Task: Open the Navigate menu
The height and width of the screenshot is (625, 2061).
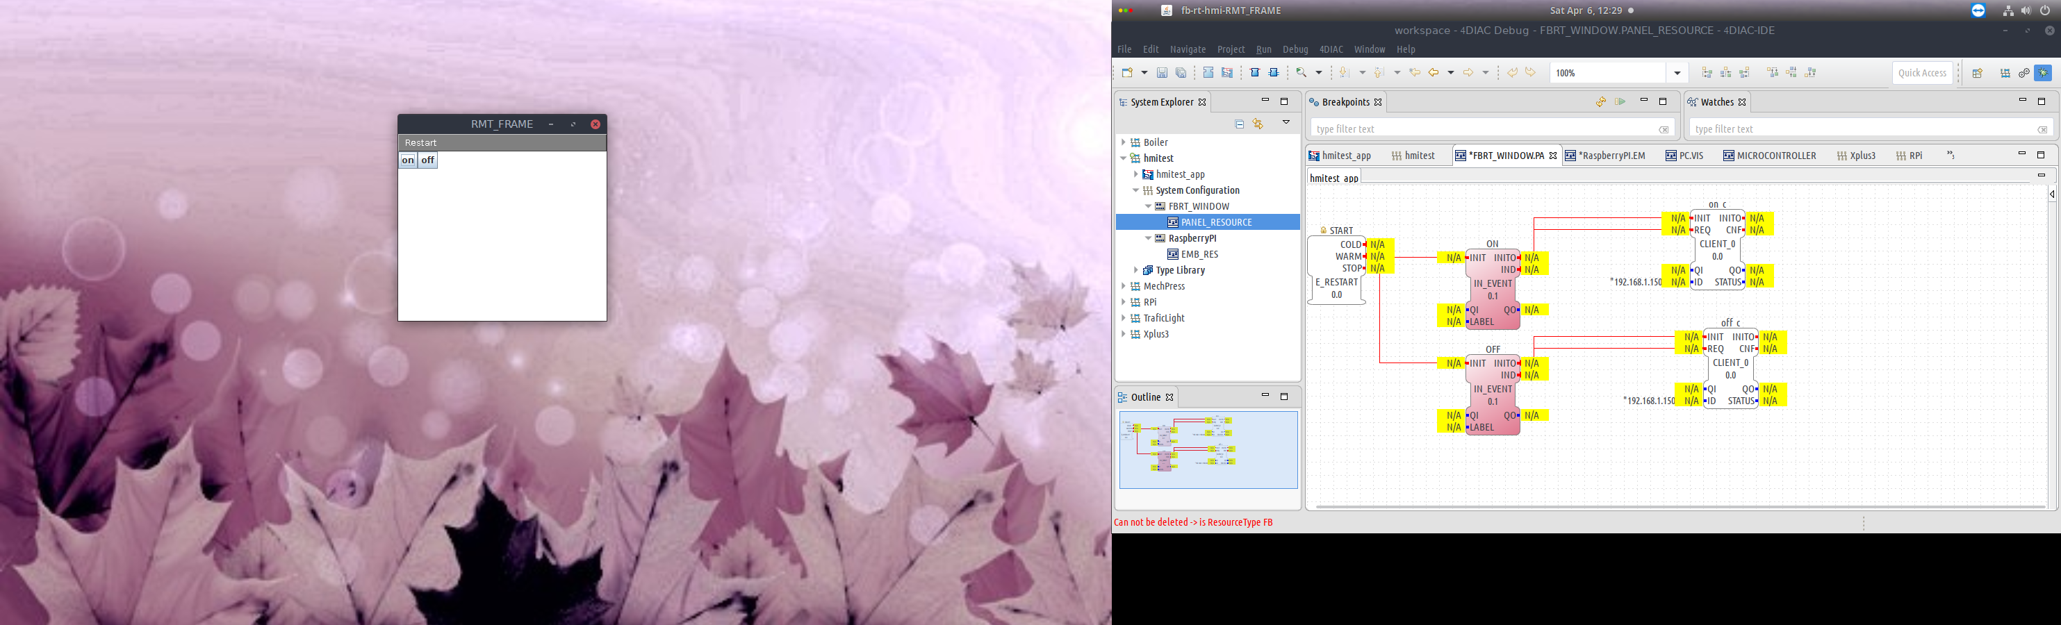Action: pyautogui.click(x=1188, y=49)
